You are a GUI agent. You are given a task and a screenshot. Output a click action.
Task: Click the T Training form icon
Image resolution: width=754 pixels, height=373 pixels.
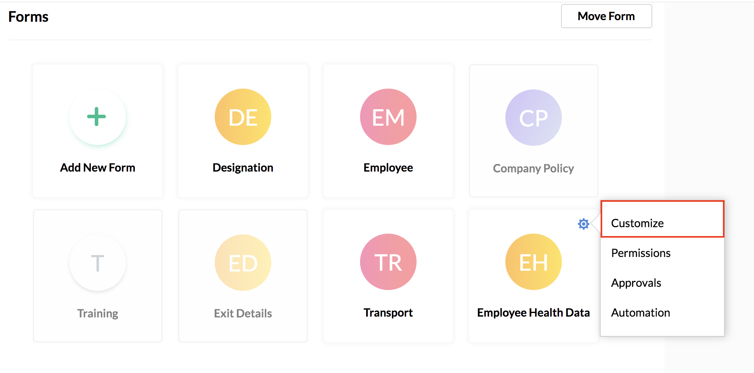pyautogui.click(x=97, y=263)
